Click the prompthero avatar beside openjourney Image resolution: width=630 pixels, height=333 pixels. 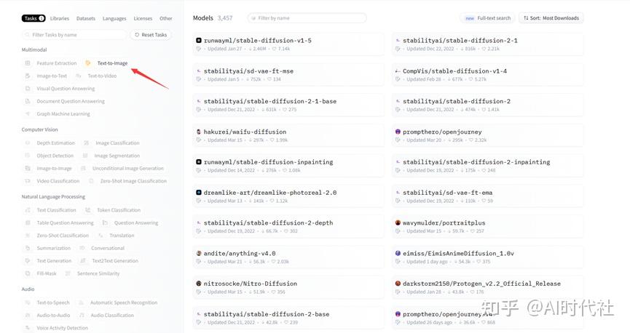click(x=398, y=132)
